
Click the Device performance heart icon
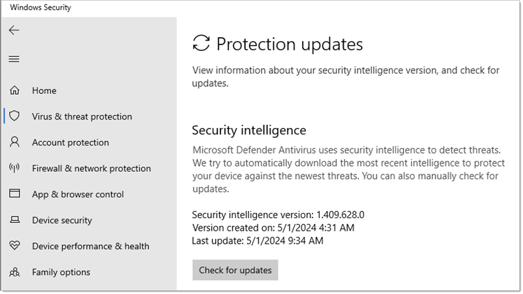(14, 246)
